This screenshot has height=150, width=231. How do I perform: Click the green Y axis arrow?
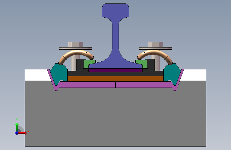click(17, 127)
